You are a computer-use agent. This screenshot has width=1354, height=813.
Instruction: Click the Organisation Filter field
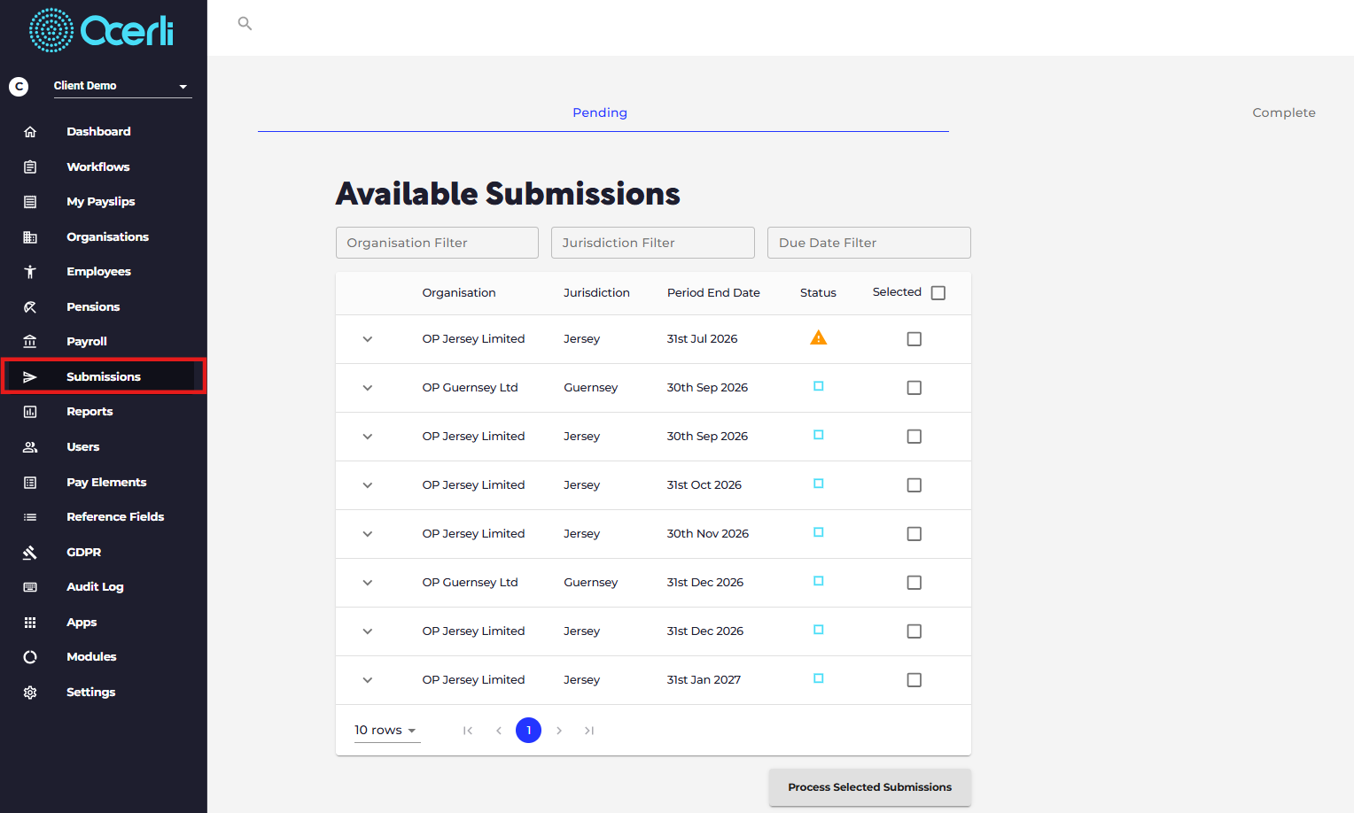click(x=437, y=243)
